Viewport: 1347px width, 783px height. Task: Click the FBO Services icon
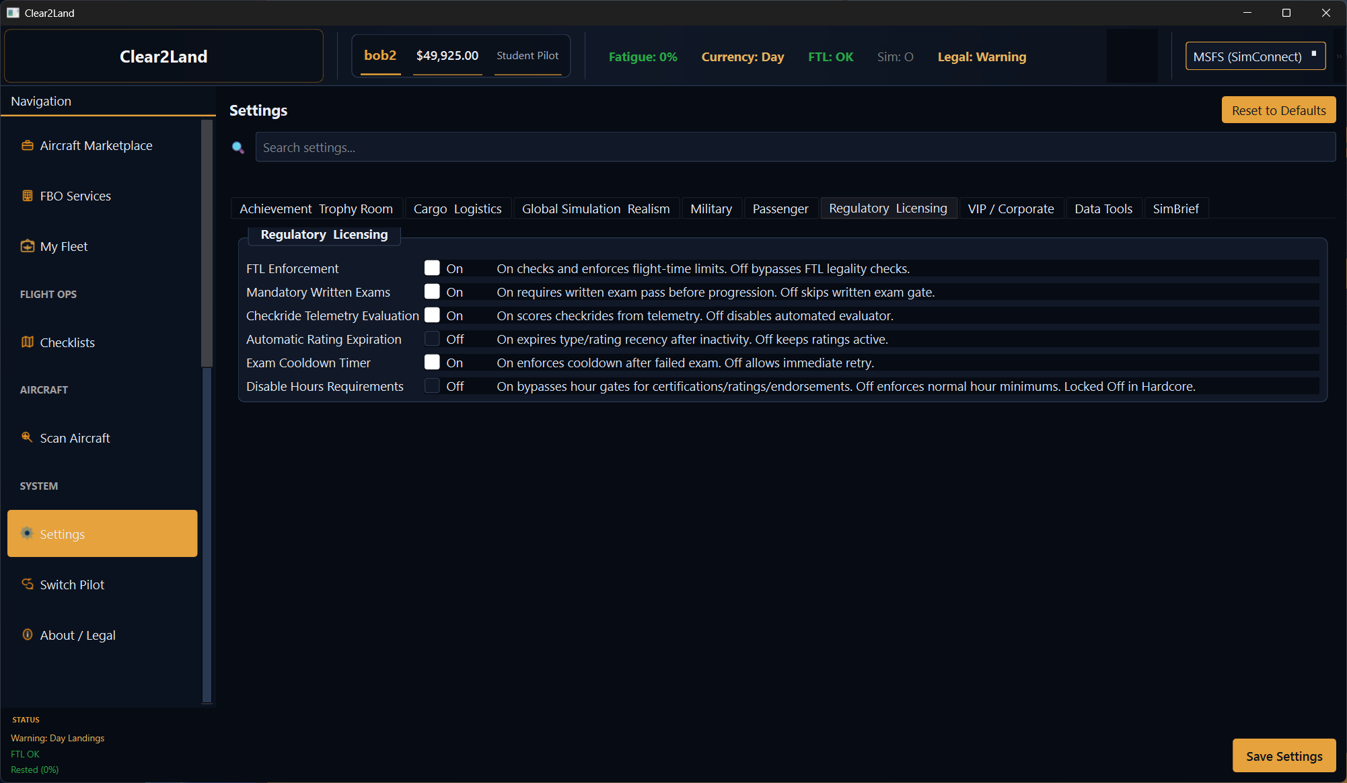[28, 196]
